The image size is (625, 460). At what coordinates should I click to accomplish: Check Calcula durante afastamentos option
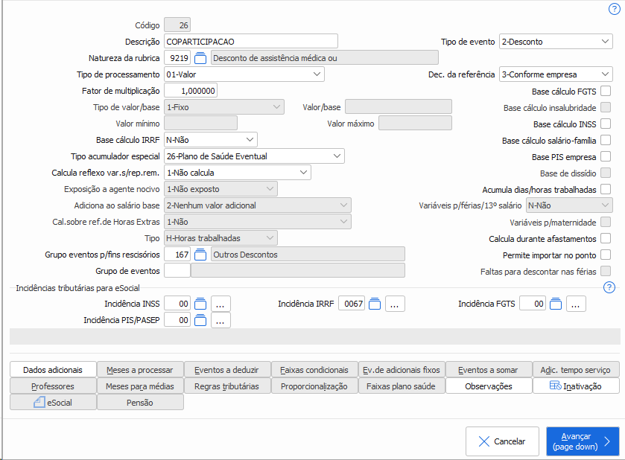(x=606, y=238)
